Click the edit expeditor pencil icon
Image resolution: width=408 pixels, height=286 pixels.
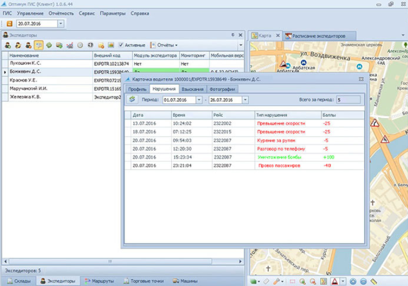(x=18, y=45)
